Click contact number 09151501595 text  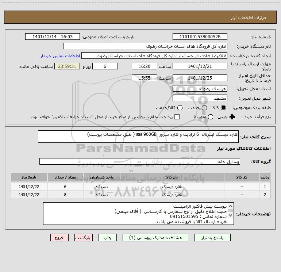coord(184,217)
